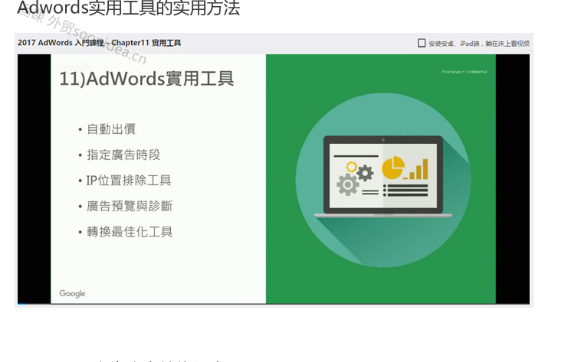Click the mobile device icon beside 安装安卓
This screenshot has height=362, width=575.
pos(422,43)
